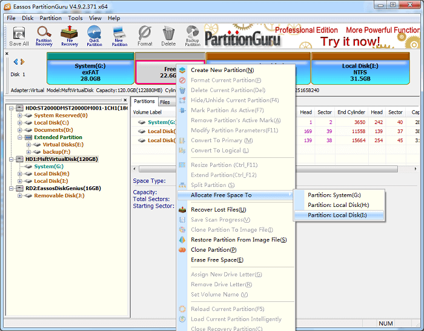Open the Disk menu

pyautogui.click(x=28, y=18)
